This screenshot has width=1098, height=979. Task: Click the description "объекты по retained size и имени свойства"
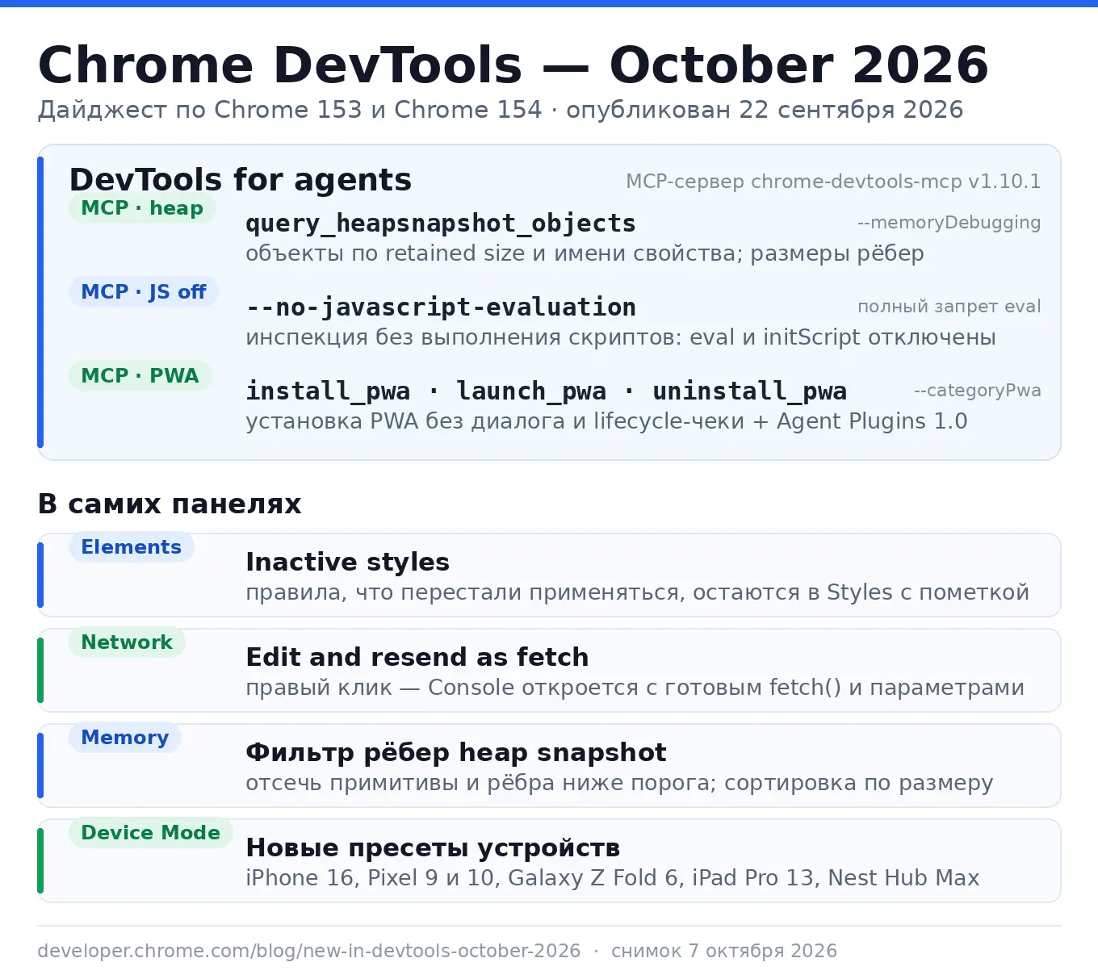click(491, 253)
